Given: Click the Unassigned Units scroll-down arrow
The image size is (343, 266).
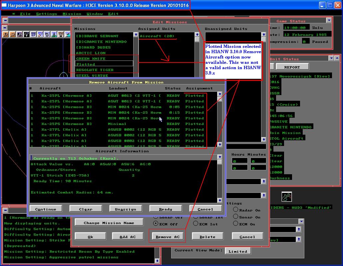Looking at the screenshot, I should point(264,139).
